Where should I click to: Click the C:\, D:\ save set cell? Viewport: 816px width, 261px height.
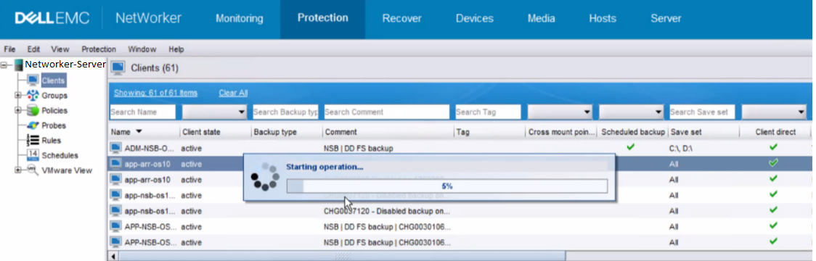681,148
